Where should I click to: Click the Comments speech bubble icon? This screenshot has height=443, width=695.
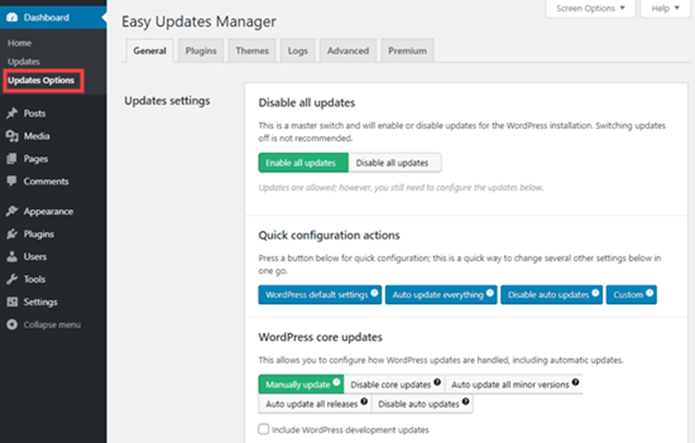[x=12, y=181]
